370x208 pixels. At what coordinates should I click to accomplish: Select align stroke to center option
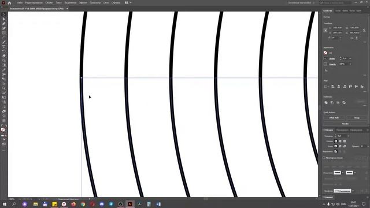pyautogui.click(x=336, y=151)
